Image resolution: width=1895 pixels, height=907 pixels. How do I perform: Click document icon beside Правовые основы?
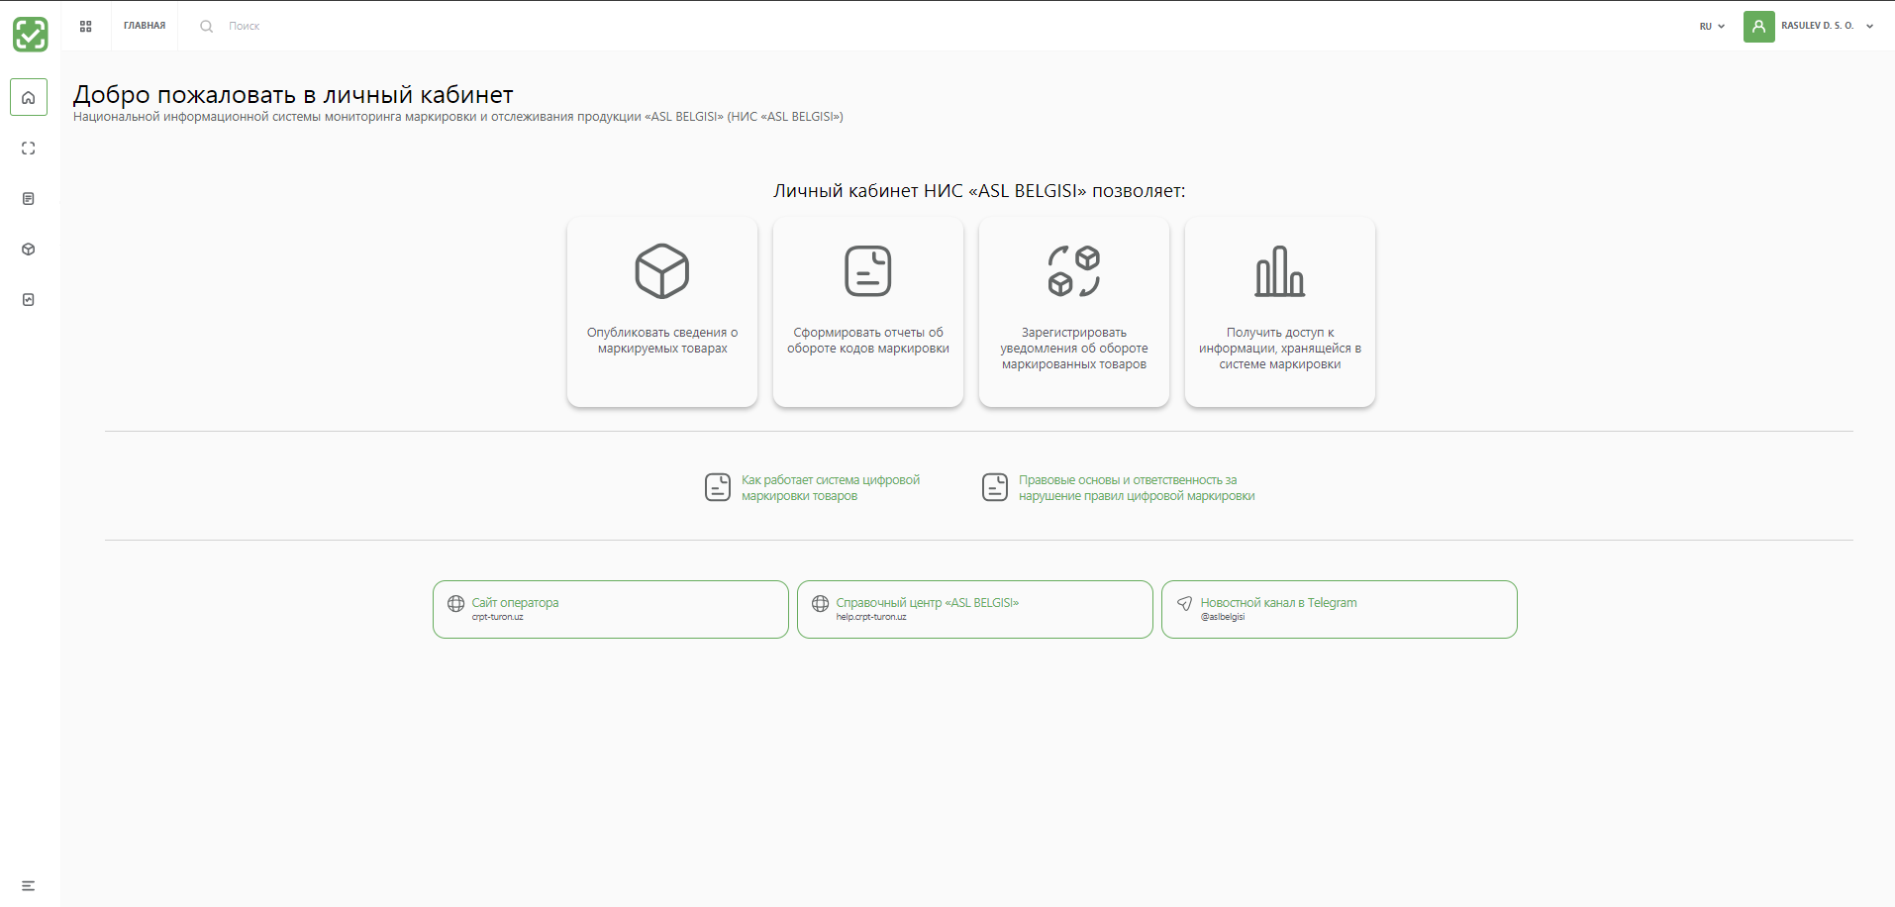coord(995,487)
